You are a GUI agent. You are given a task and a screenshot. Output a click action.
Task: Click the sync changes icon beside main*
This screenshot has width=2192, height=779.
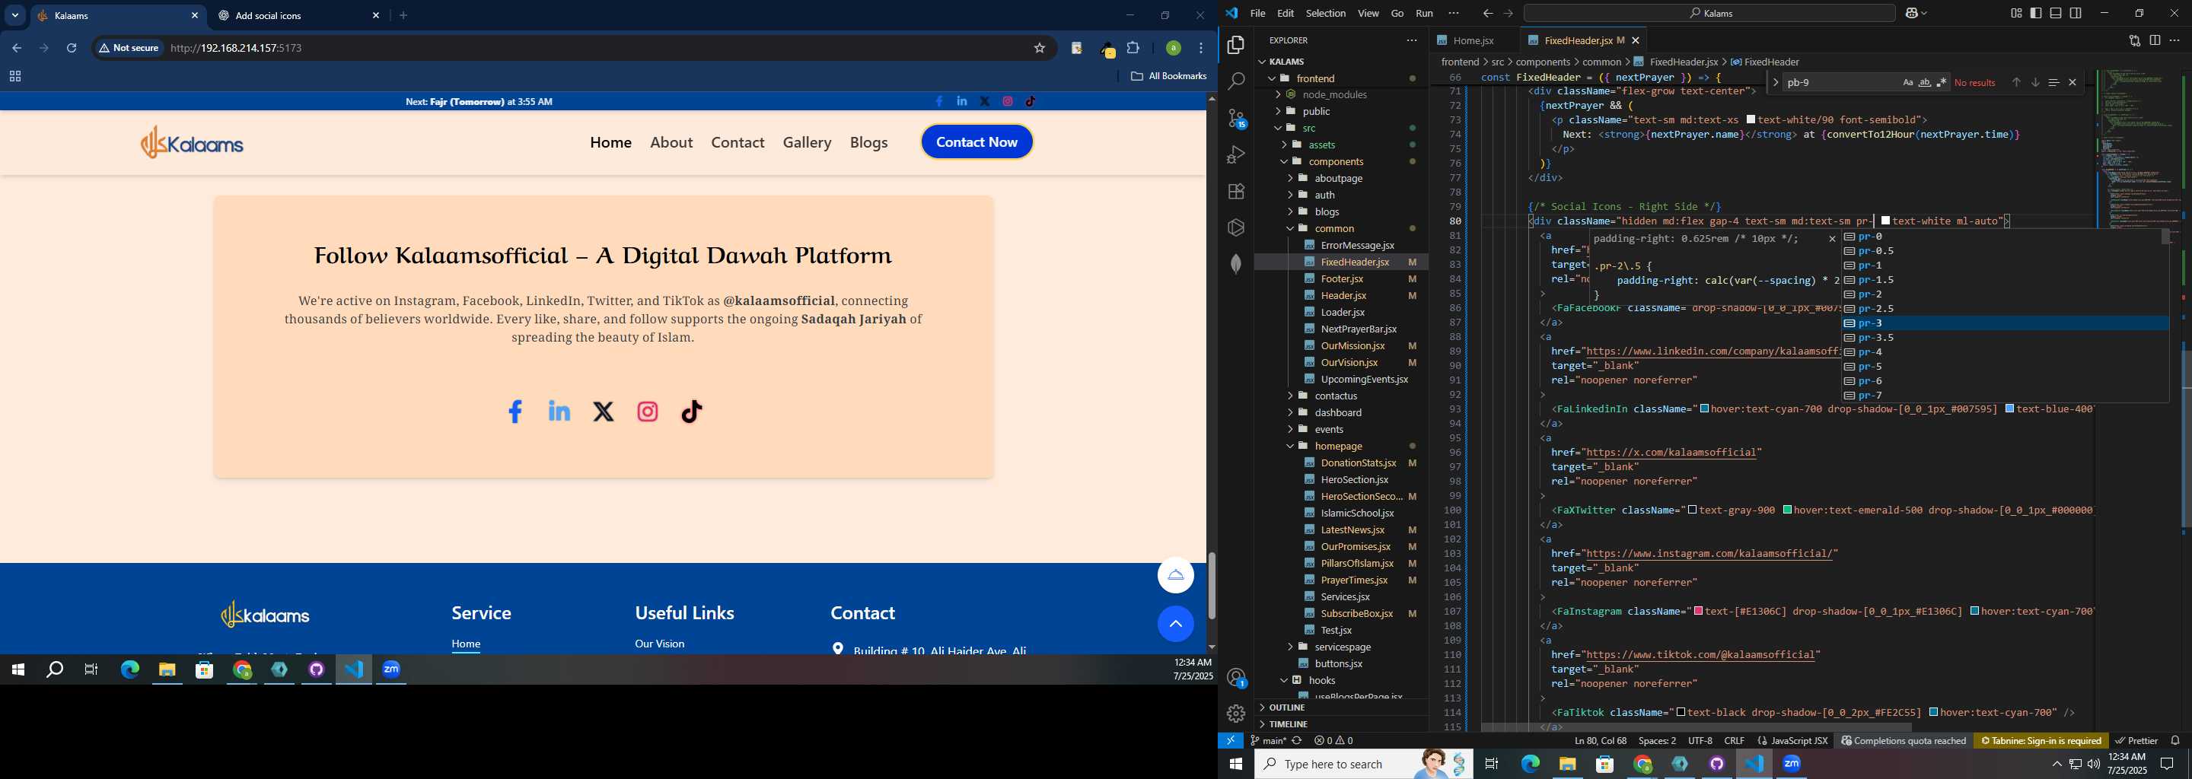coord(1297,741)
